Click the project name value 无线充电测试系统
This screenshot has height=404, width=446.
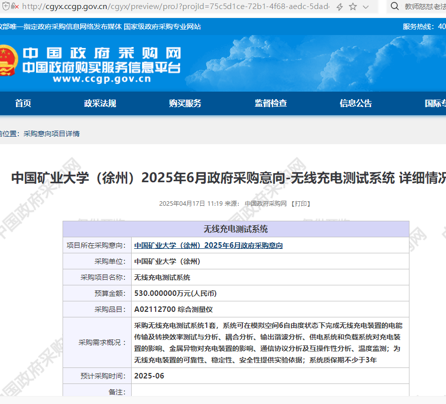tap(162, 277)
